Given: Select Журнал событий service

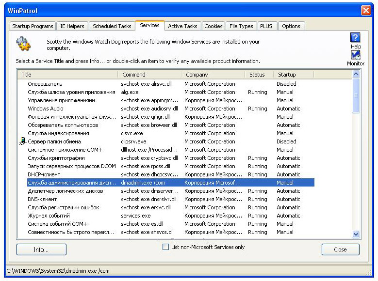Looking at the screenshot, I should pos(171,216).
